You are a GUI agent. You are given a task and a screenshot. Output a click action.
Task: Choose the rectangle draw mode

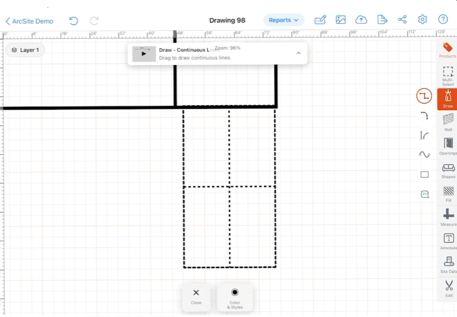pos(424,175)
